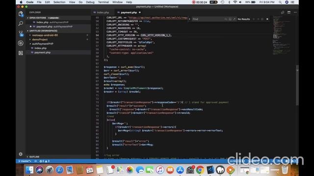Open the Bluetooth menu bar icon

[x=229, y=2]
